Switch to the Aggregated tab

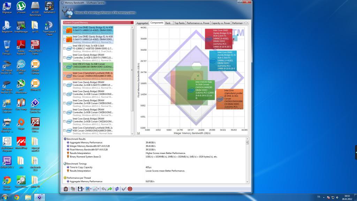click(x=142, y=23)
